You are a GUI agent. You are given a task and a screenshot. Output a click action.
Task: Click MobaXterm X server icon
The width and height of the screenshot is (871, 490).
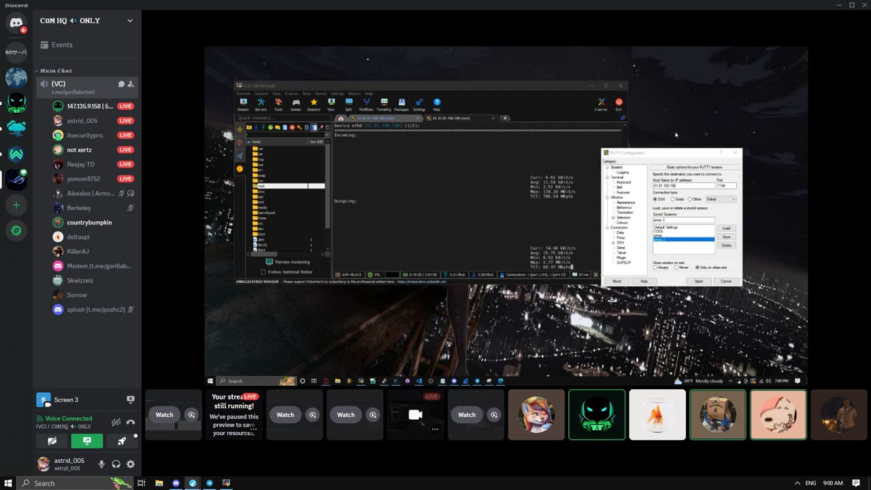pyautogui.click(x=601, y=104)
